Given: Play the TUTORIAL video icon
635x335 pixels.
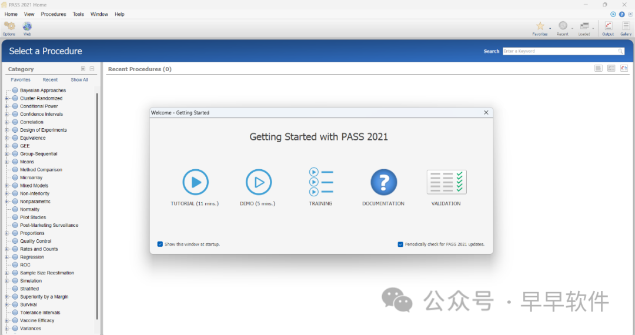Looking at the screenshot, I should [195, 182].
